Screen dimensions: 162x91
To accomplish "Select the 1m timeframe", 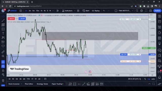I will [26, 11].
